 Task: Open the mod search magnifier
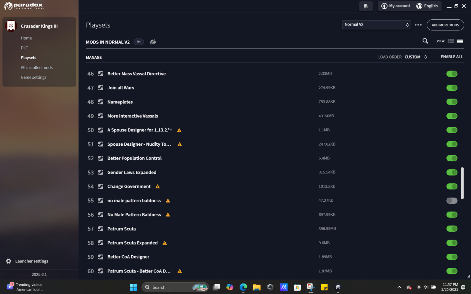425,41
